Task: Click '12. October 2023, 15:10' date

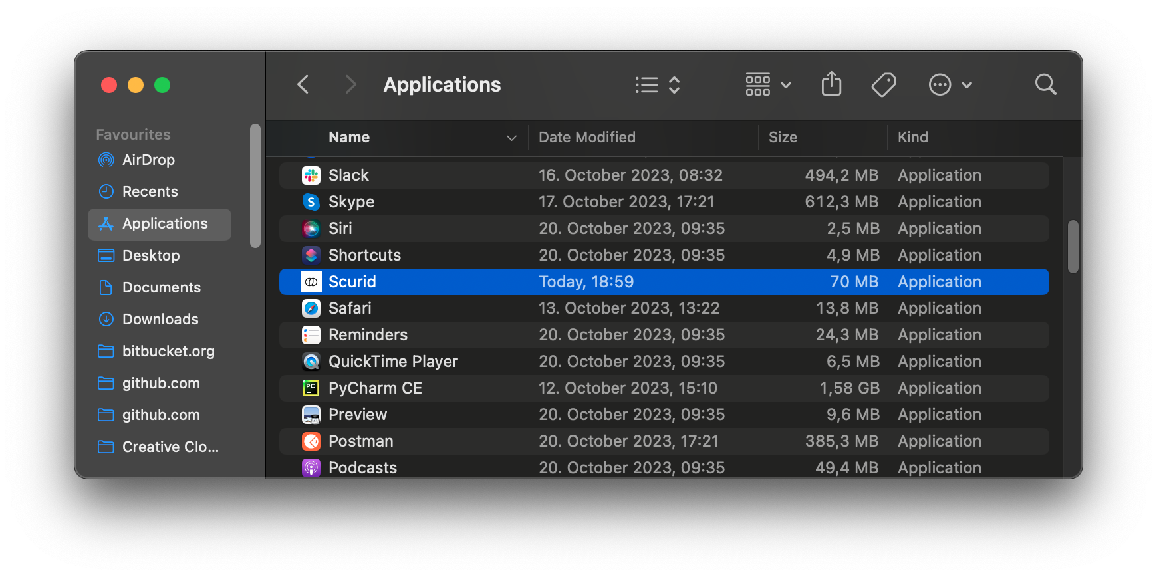Action: 628,388
